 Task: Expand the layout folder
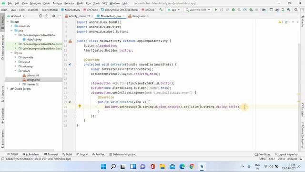coord(15,62)
